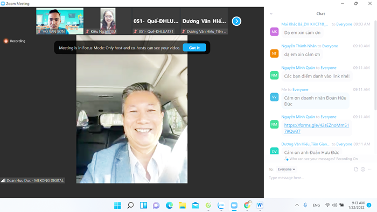The height and width of the screenshot is (212, 377).
Task: Show next participants with the blue arrow
Action: [236, 21]
